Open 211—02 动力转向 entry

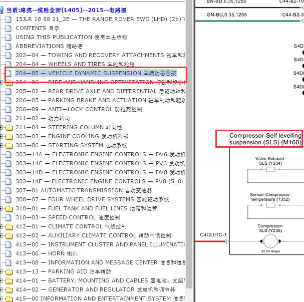point(43,118)
